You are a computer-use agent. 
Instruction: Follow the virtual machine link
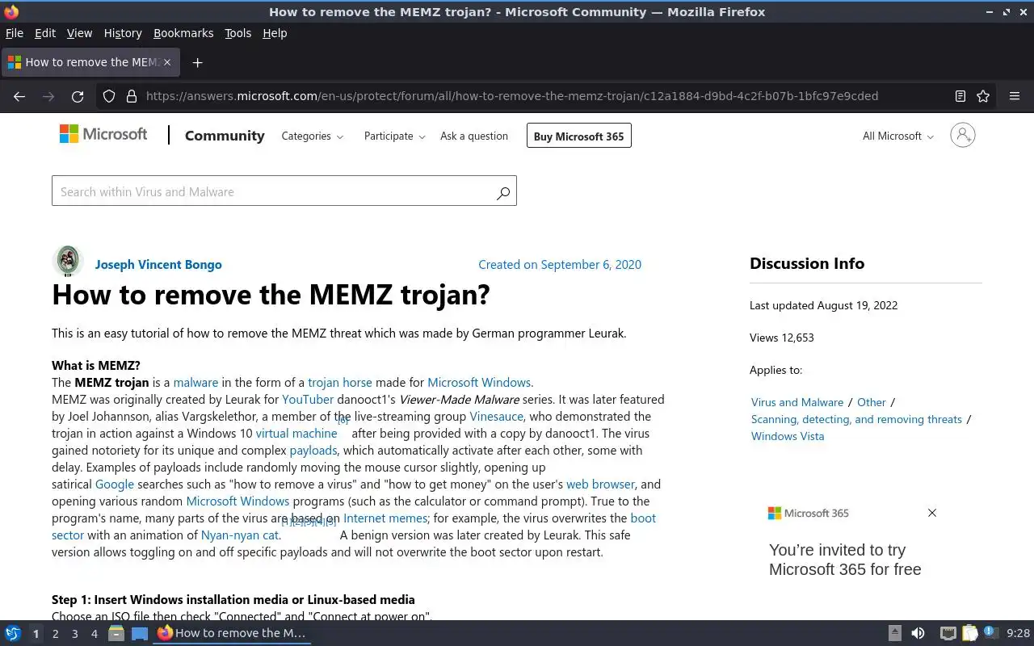[296, 433]
